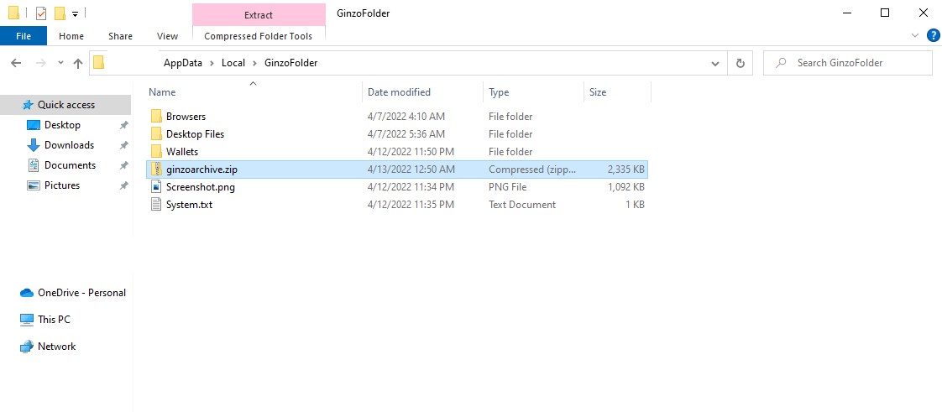The image size is (942, 412).
Task: Click the ginzoarchive.zip zipped folder icon
Action: (x=156, y=169)
